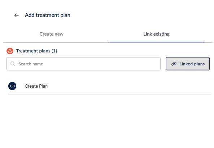Click the divider line beneath Create Plan
The height and width of the screenshot is (148, 214).
(x=110, y=94)
